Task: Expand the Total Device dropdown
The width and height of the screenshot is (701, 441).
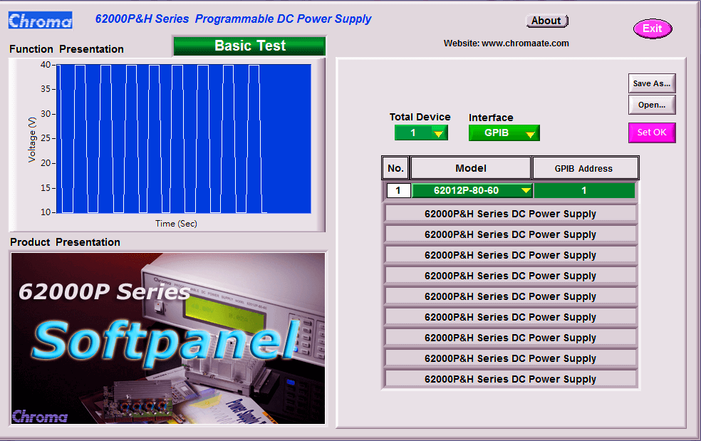Action: pyautogui.click(x=421, y=133)
